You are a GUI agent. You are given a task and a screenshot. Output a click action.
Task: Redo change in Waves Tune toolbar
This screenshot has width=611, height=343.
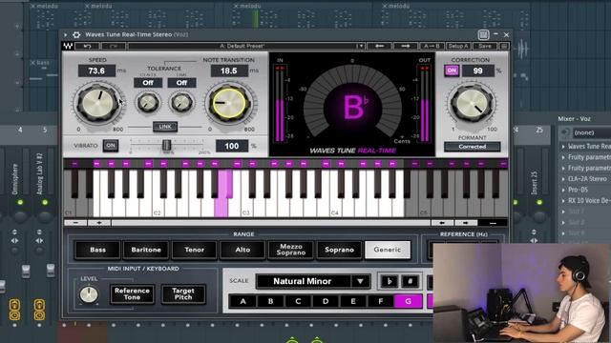tap(114, 46)
